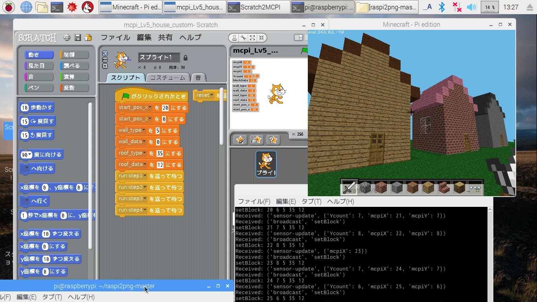Select the grow sprite tool
The height and width of the screenshot is (302, 537).
coord(252,38)
